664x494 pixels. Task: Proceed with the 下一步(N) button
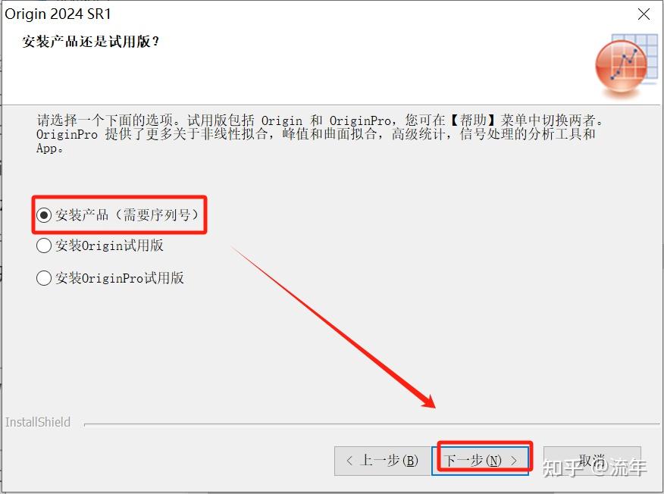(481, 461)
